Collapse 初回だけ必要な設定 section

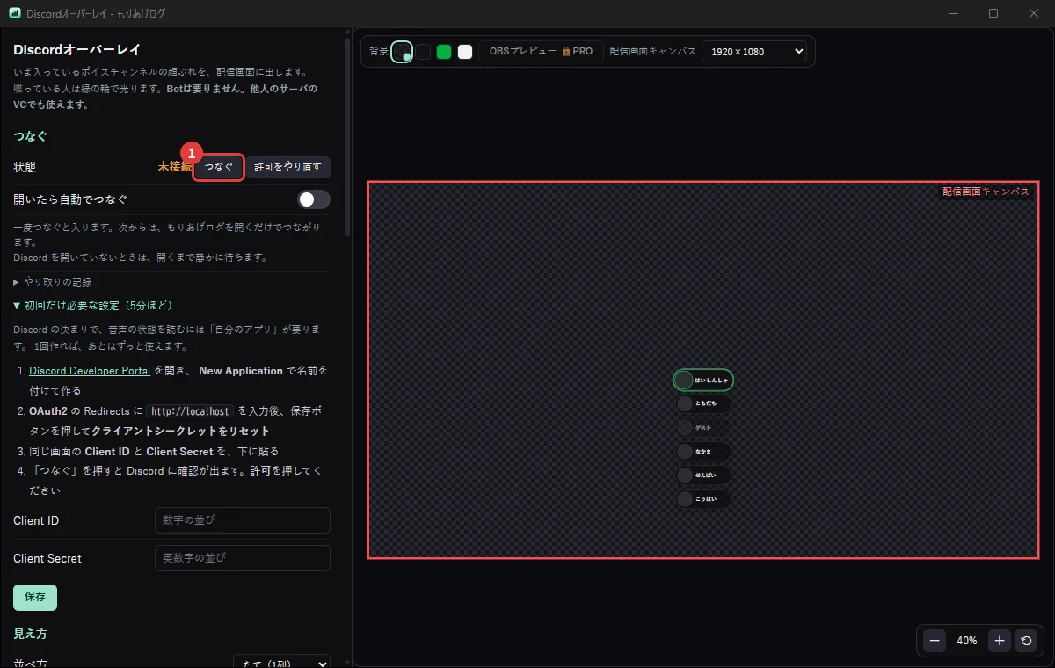click(x=92, y=305)
